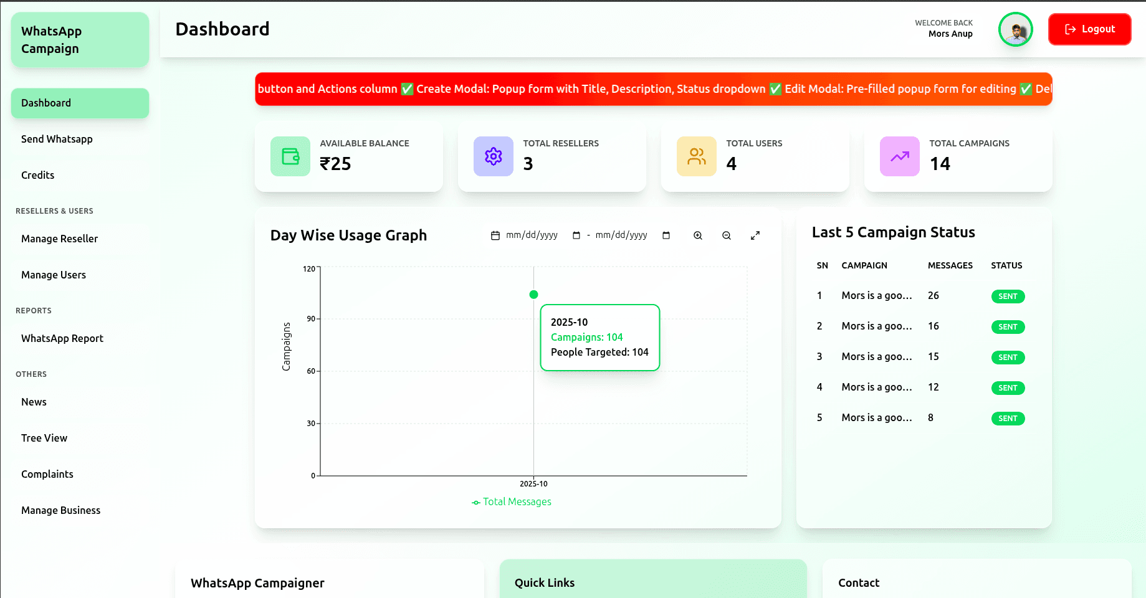
Task: Click the zoom-out icon on the graph
Action: click(726, 235)
